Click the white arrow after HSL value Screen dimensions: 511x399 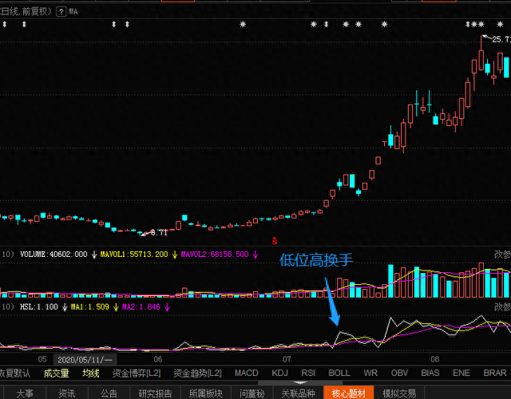pos(64,306)
